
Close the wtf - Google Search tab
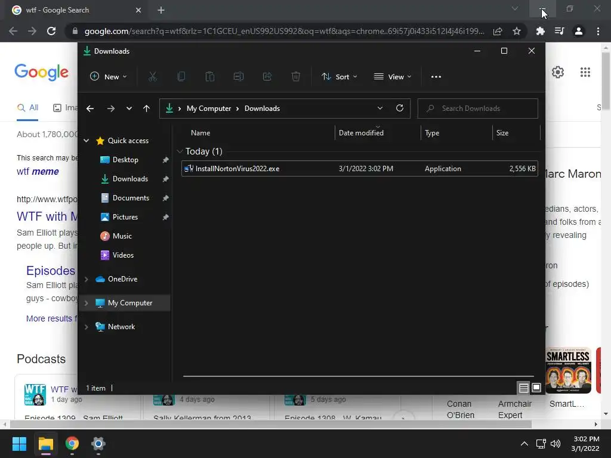click(x=138, y=10)
